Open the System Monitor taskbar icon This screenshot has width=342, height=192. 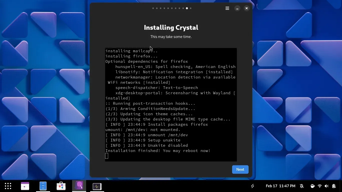tap(97, 186)
